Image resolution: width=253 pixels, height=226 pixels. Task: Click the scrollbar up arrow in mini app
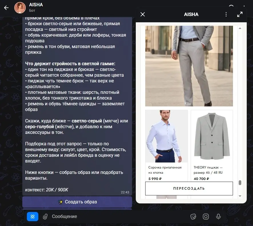pyautogui.click(x=240, y=28)
